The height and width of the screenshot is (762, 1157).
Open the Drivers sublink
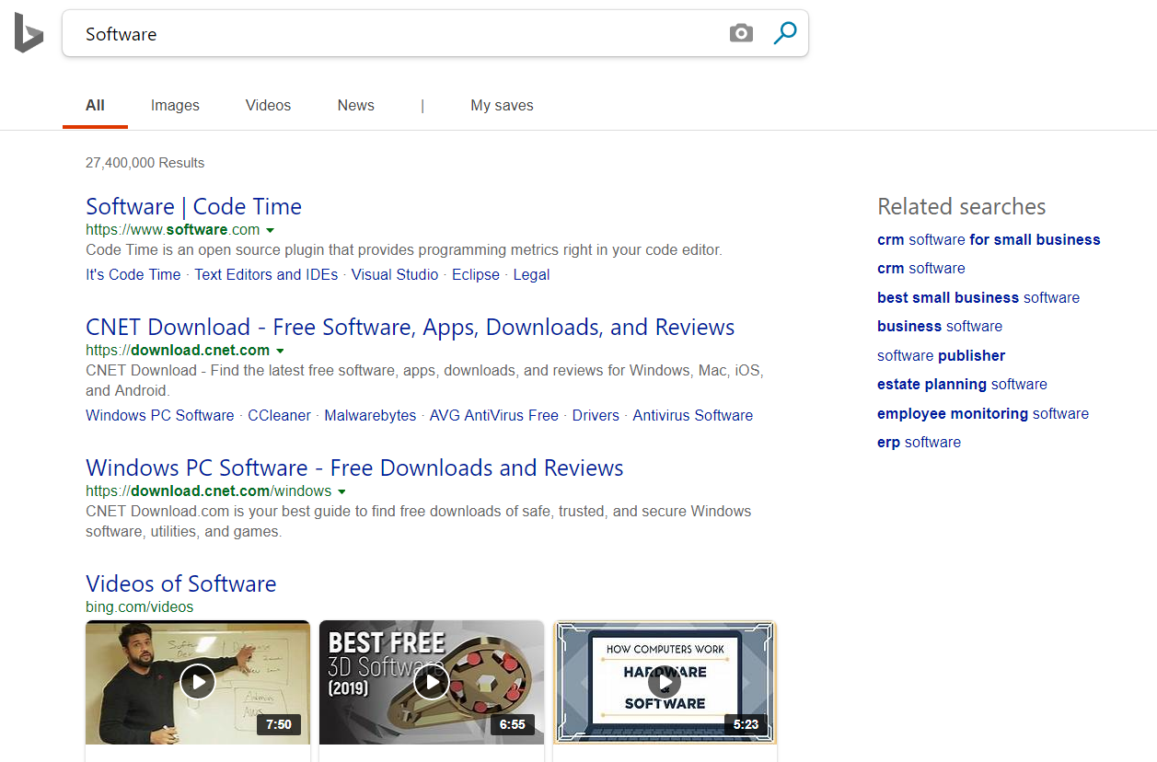point(596,415)
